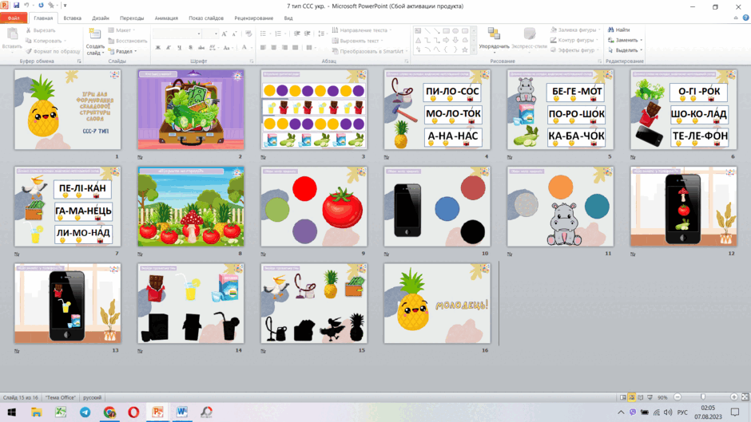Screen dimensions: 751x422
Task: Open Направление текста text direction menu
Action: [x=362, y=30]
